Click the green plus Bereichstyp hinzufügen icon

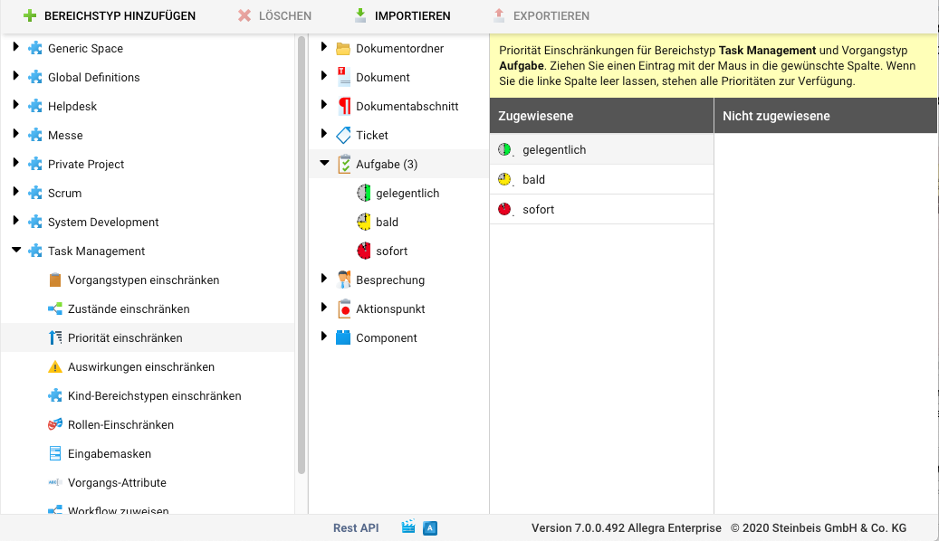(30, 16)
